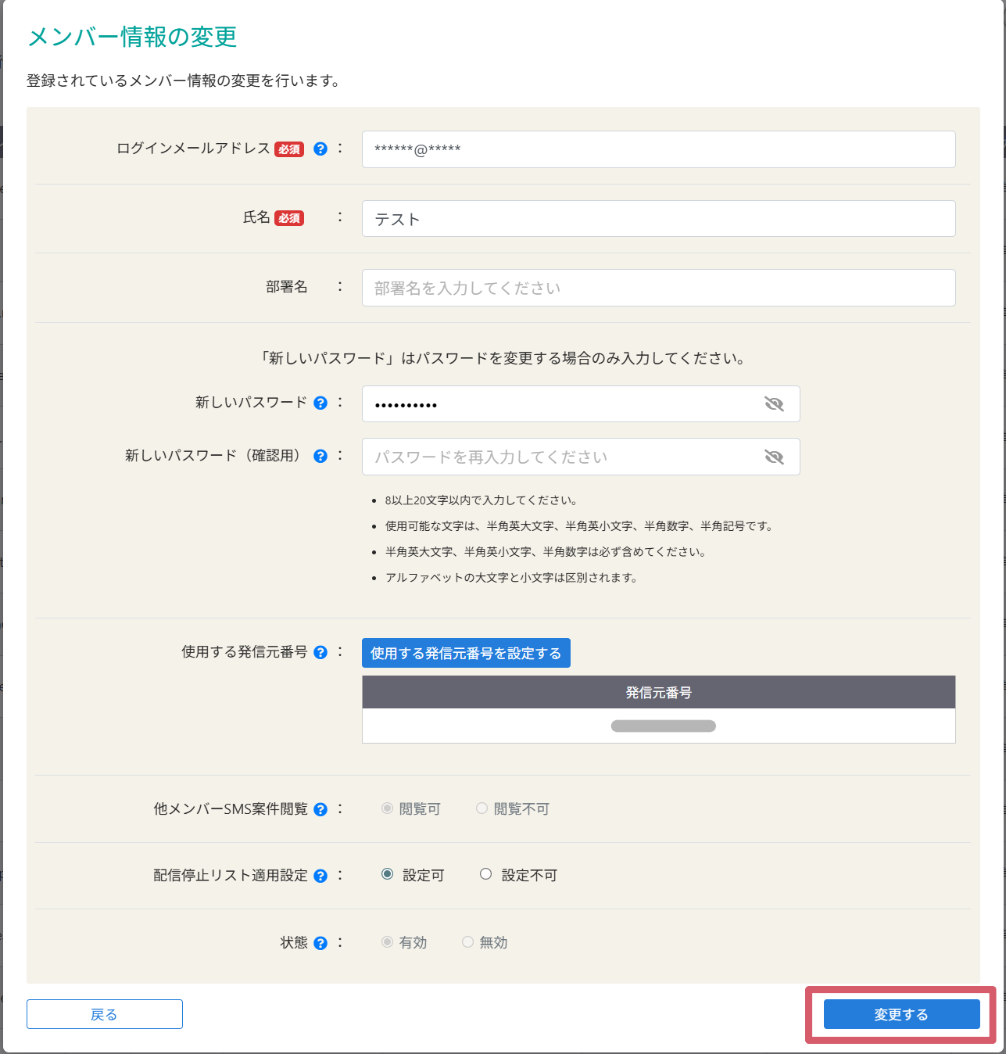1006x1054 pixels.
Task: Select the 設定不可 radio option
Action: click(485, 874)
